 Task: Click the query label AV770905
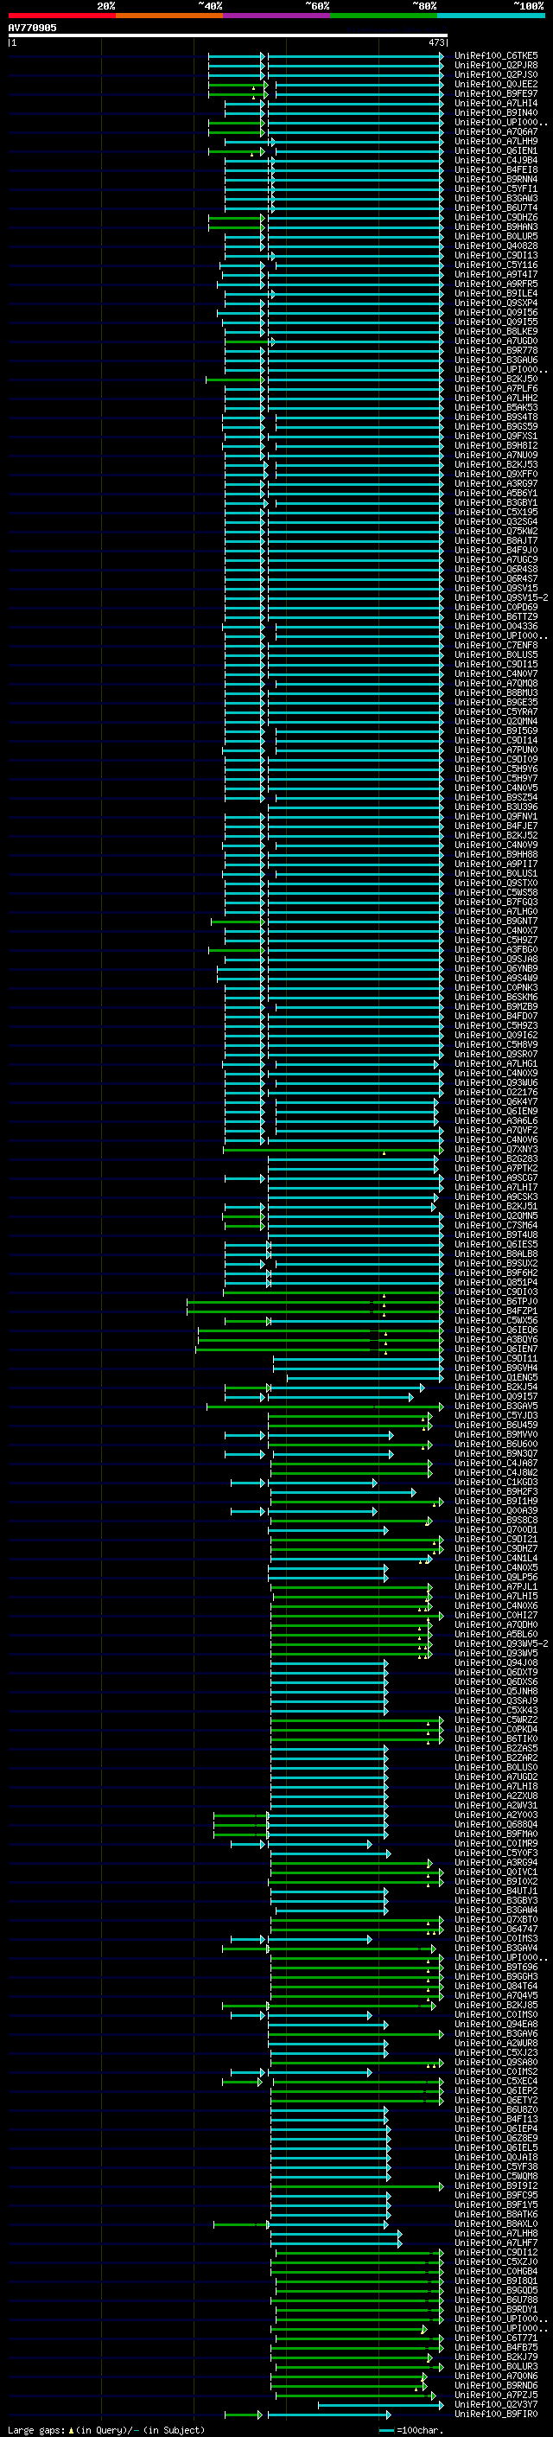pos(32,28)
